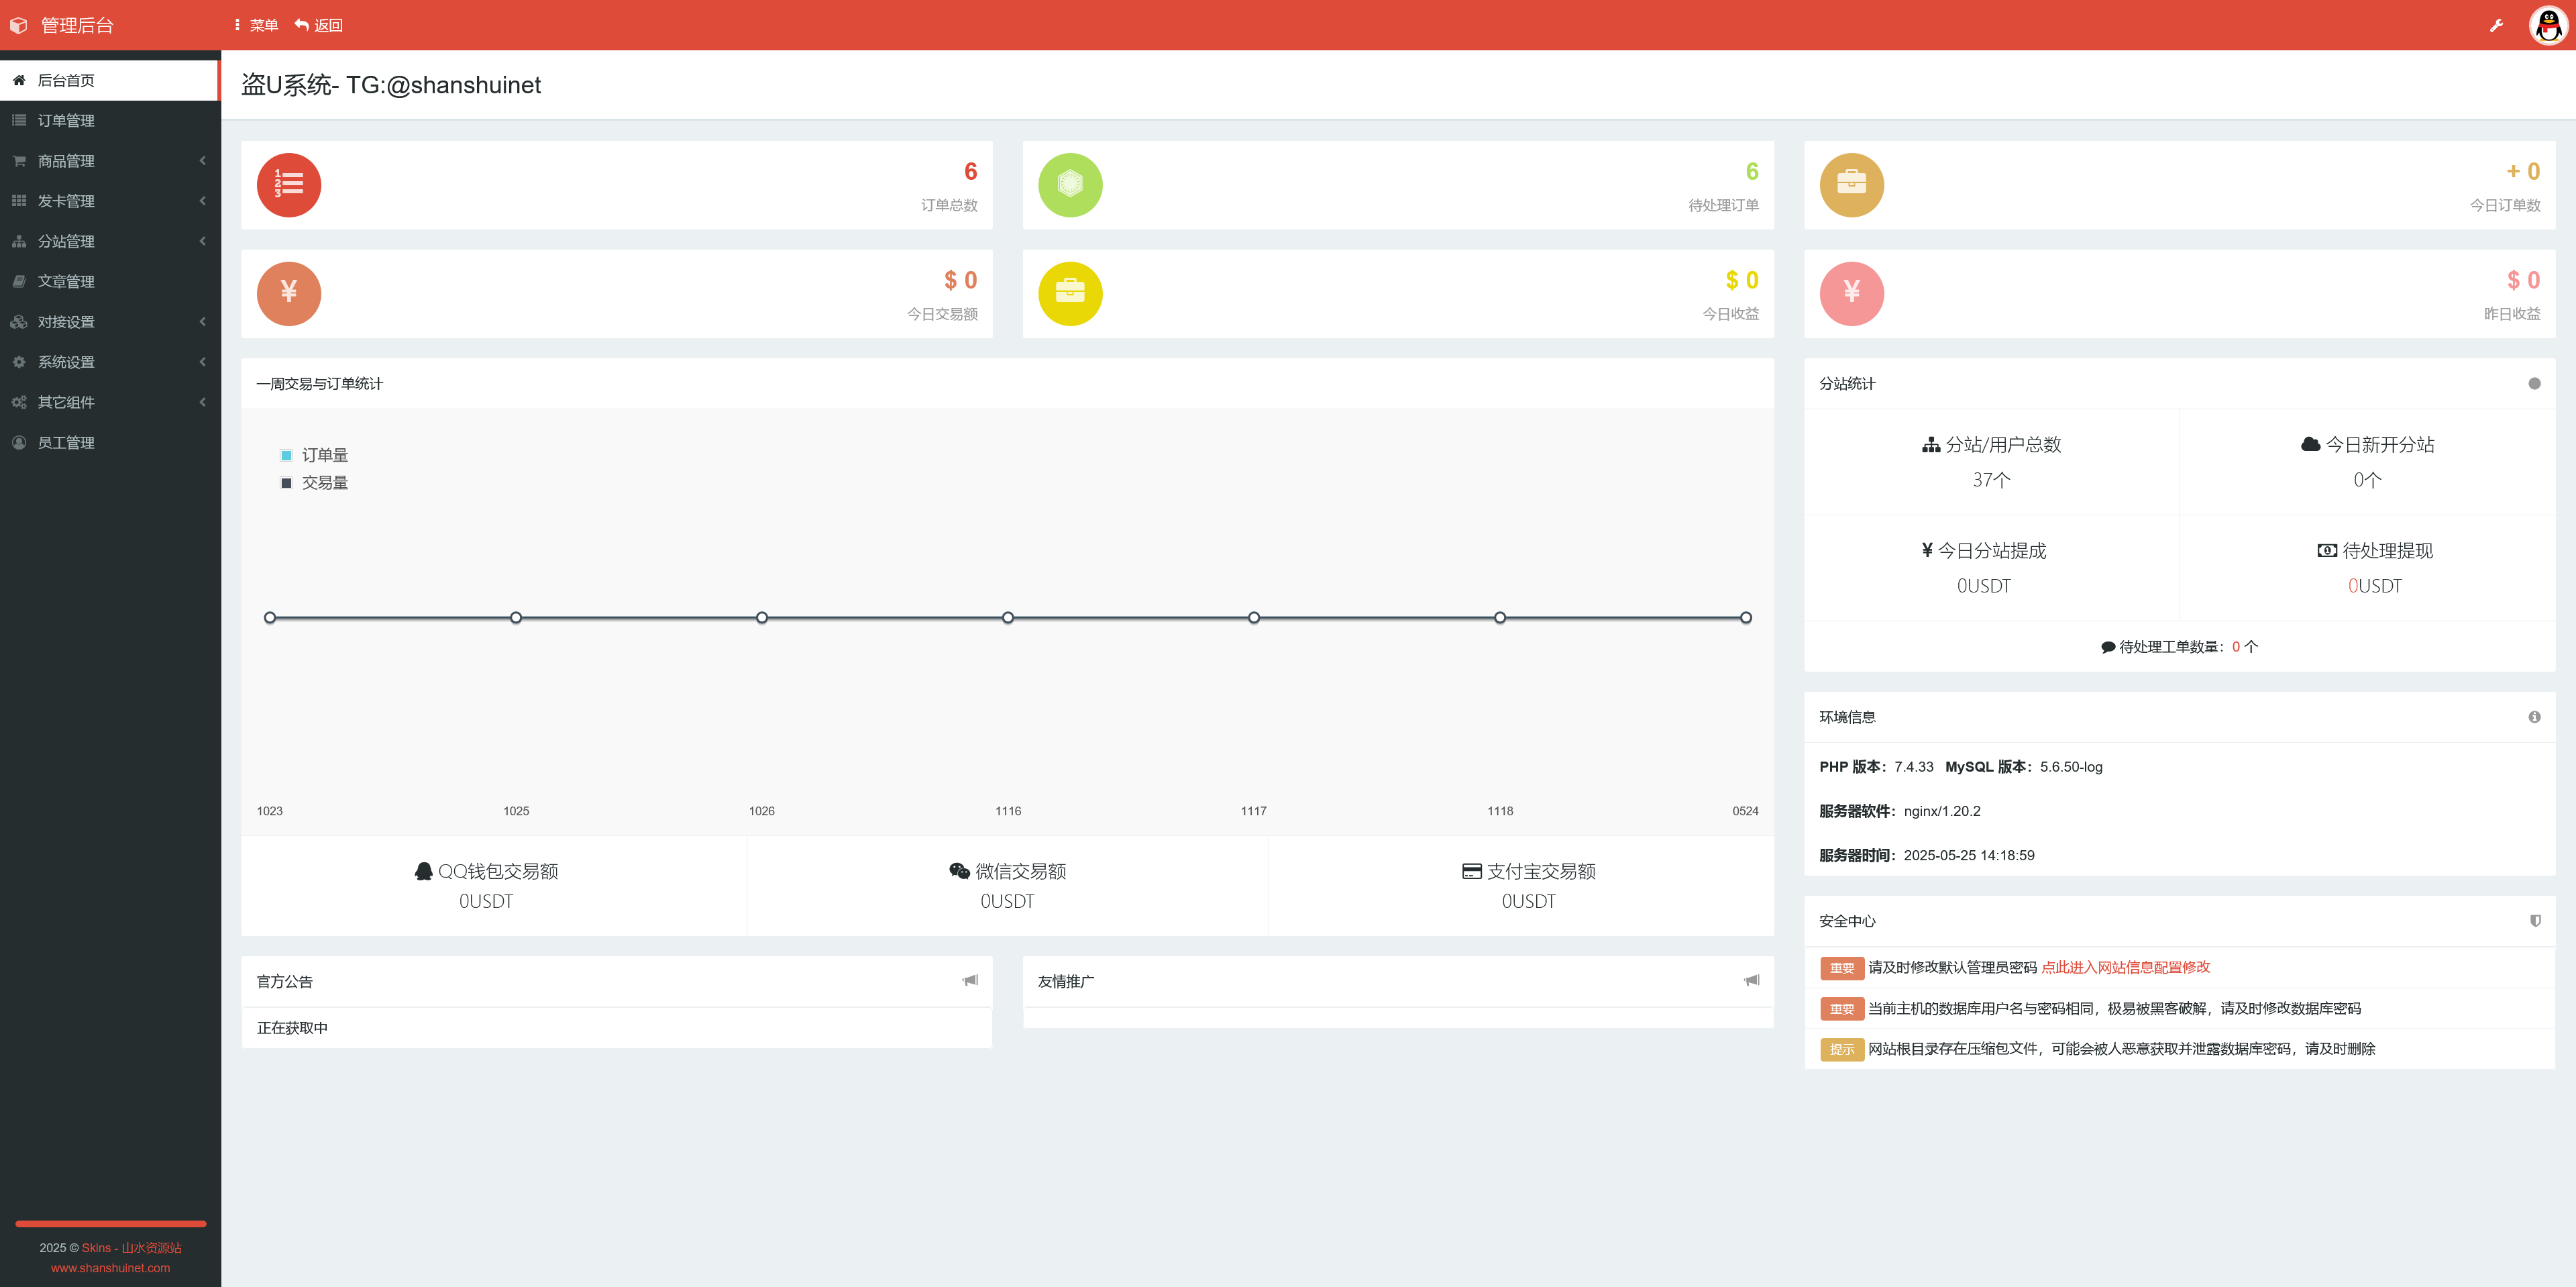This screenshot has height=1287, width=2576.
Task: Click the chart data point for 1116
Action: click(1008, 618)
